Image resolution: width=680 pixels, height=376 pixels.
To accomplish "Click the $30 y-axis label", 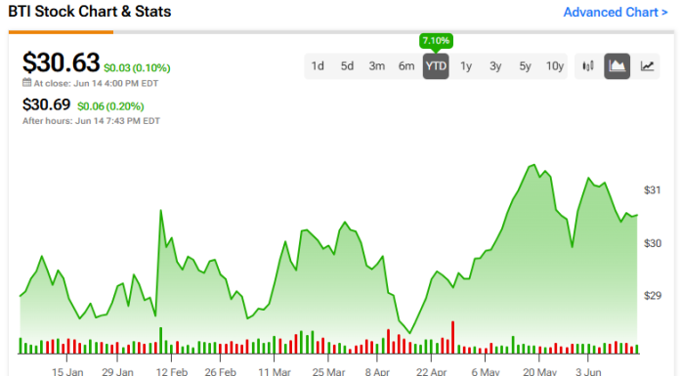I will 653,243.
